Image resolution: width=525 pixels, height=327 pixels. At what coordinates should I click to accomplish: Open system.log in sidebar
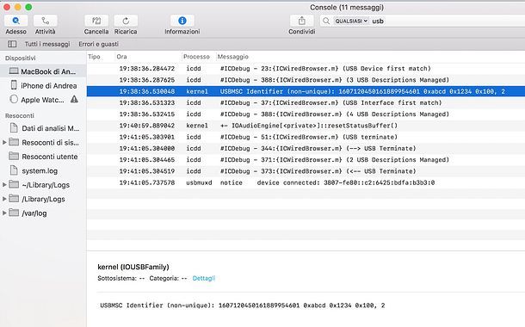click(x=43, y=170)
